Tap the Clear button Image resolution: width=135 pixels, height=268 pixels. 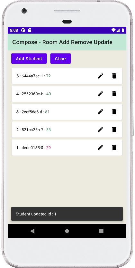(60, 59)
